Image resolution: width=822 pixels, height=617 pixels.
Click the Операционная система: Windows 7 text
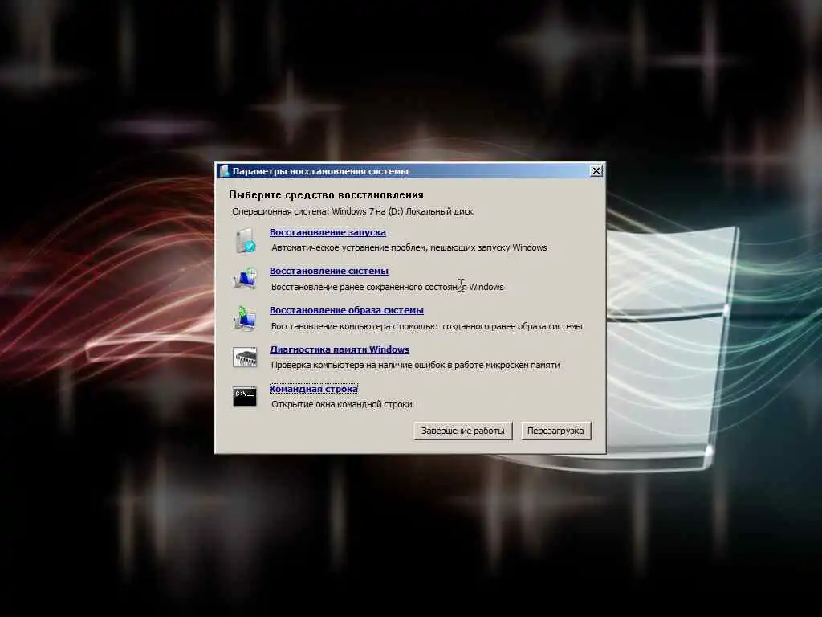click(x=352, y=211)
